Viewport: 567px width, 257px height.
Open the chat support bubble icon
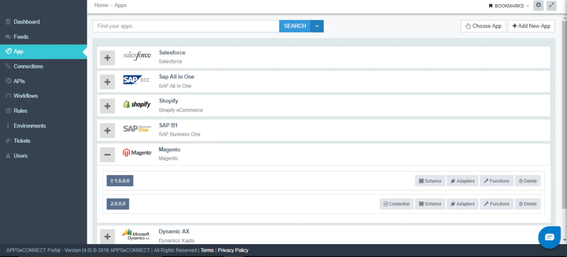click(549, 237)
